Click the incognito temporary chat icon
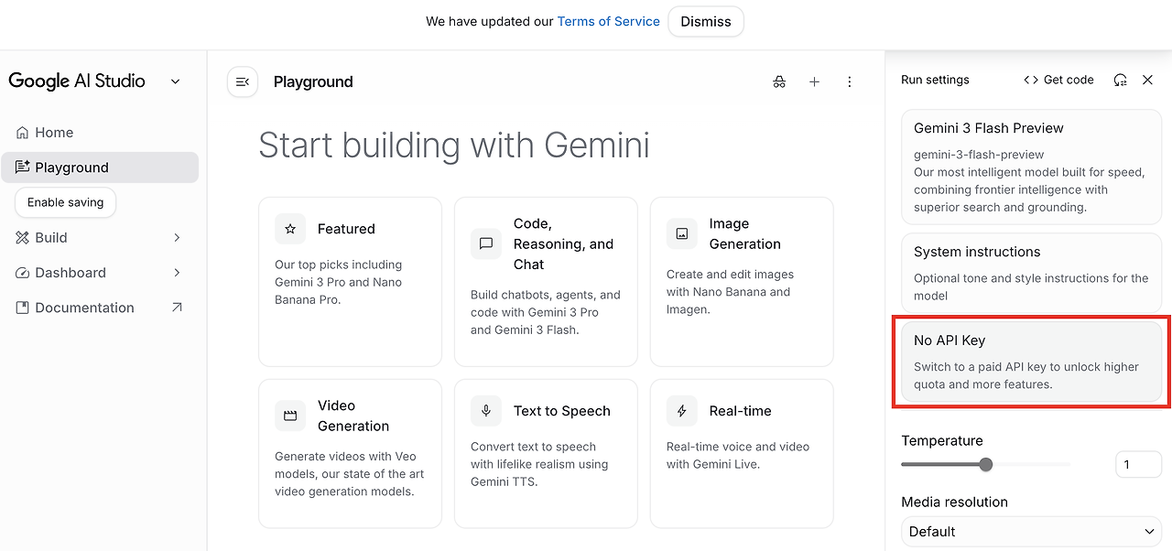Image resolution: width=1172 pixels, height=551 pixels. click(x=779, y=82)
